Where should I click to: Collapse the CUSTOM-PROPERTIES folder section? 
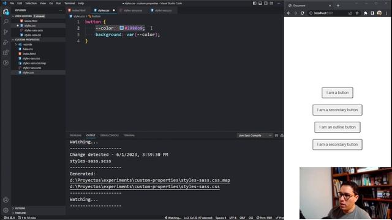[x=27, y=40]
